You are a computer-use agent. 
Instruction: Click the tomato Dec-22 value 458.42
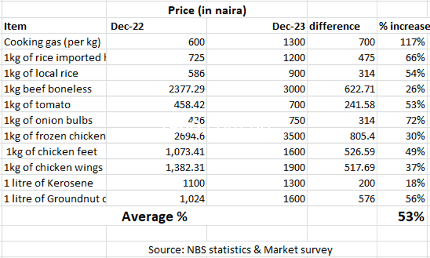pyautogui.click(x=189, y=105)
